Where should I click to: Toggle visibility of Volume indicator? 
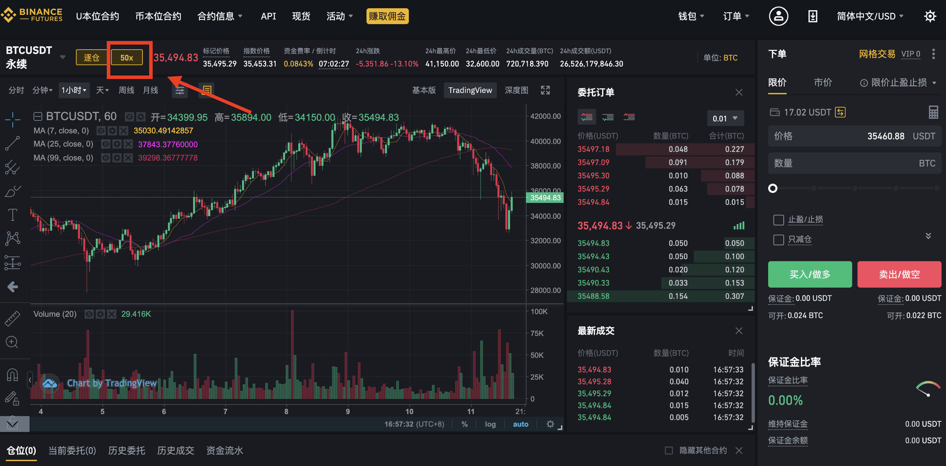coord(89,314)
